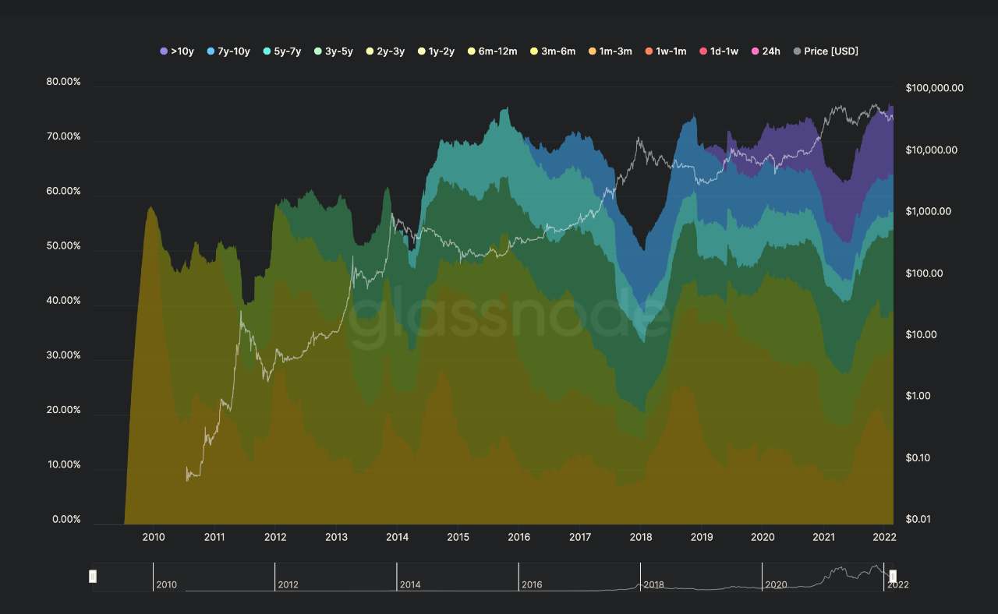Click the 2010 label in the range navigator
Image resolution: width=998 pixels, height=614 pixels.
click(167, 584)
